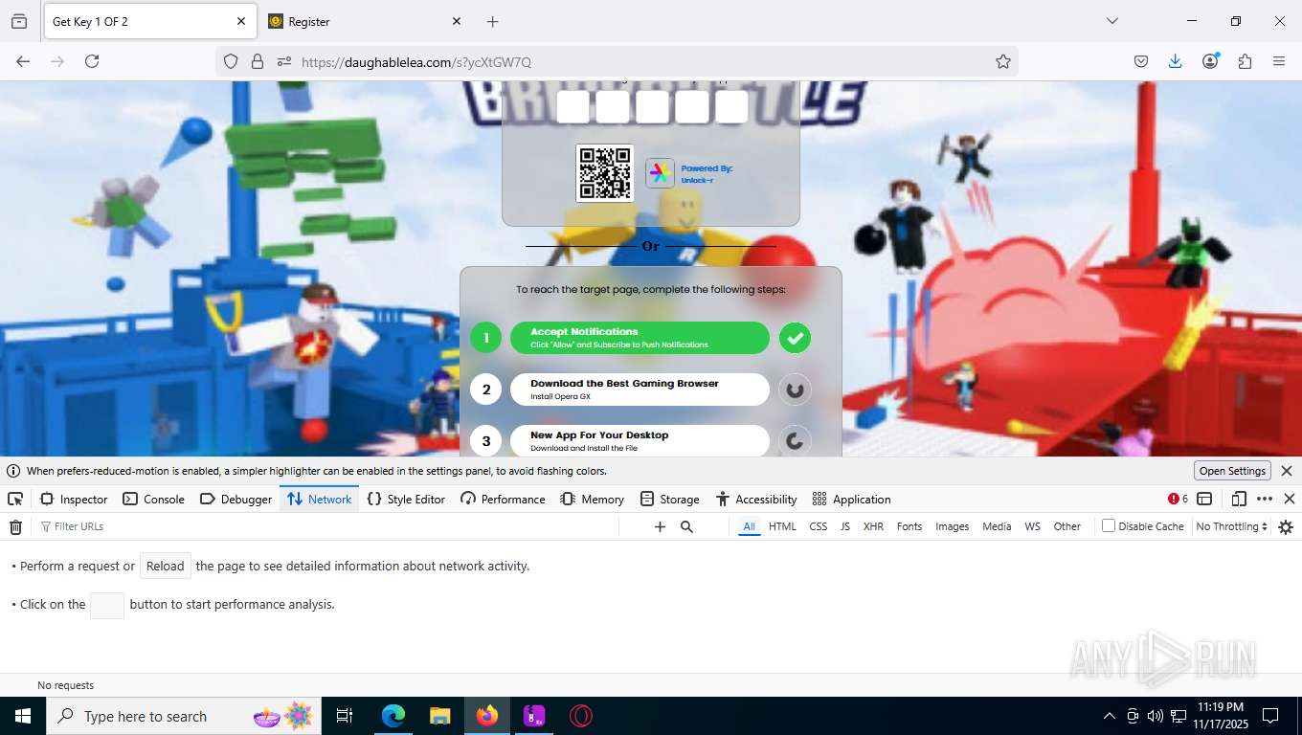Filter requests by Fonts
1302x735 pixels.
909,526
